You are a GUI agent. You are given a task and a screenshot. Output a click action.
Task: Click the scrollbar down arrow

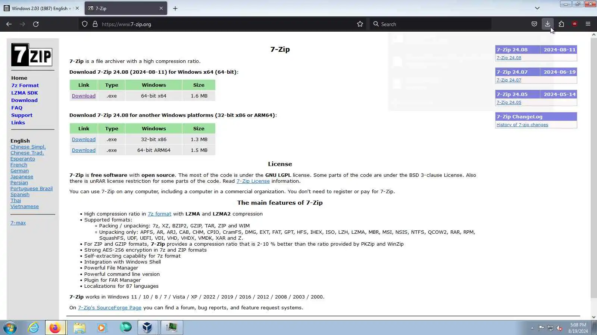click(594, 317)
